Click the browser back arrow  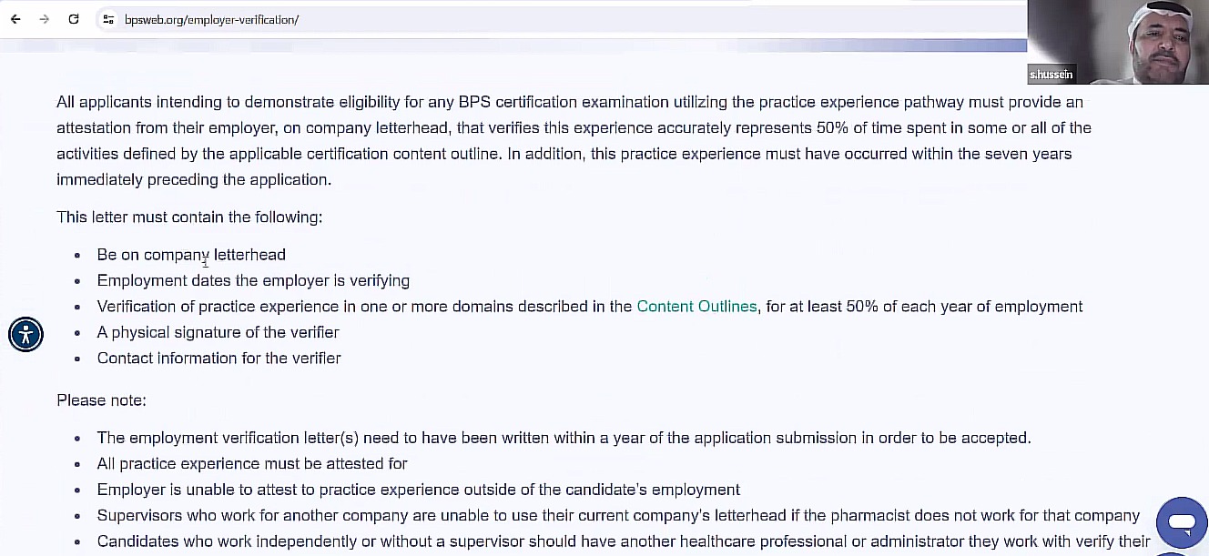point(15,19)
